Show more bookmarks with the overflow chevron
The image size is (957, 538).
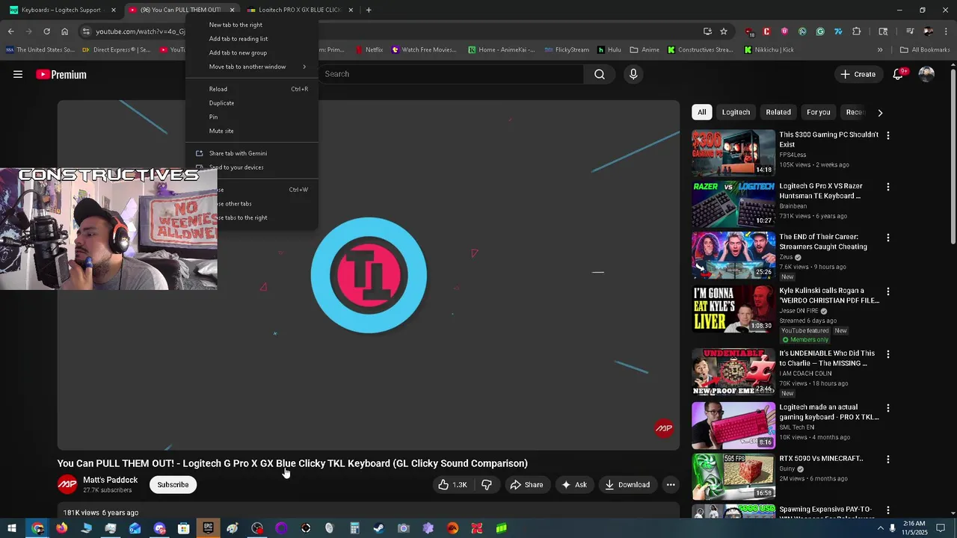pos(880,50)
